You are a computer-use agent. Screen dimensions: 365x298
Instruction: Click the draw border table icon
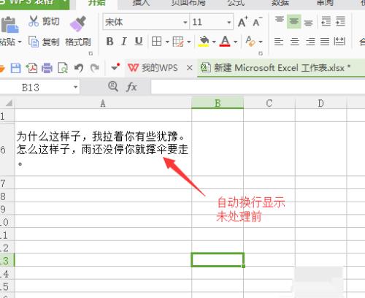point(178,42)
